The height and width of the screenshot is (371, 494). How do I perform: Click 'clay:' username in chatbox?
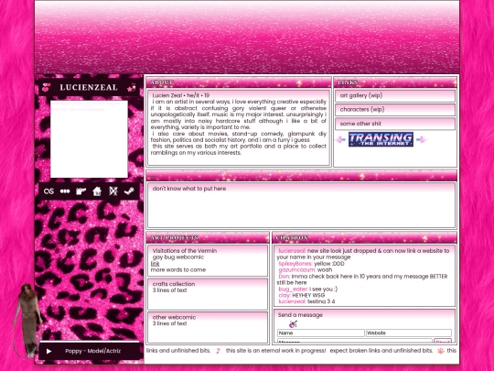(285, 296)
